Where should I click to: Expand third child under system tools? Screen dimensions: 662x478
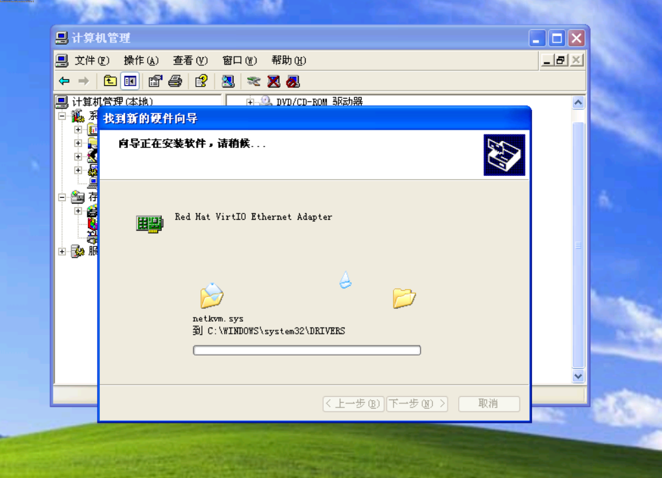tap(78, 156)
